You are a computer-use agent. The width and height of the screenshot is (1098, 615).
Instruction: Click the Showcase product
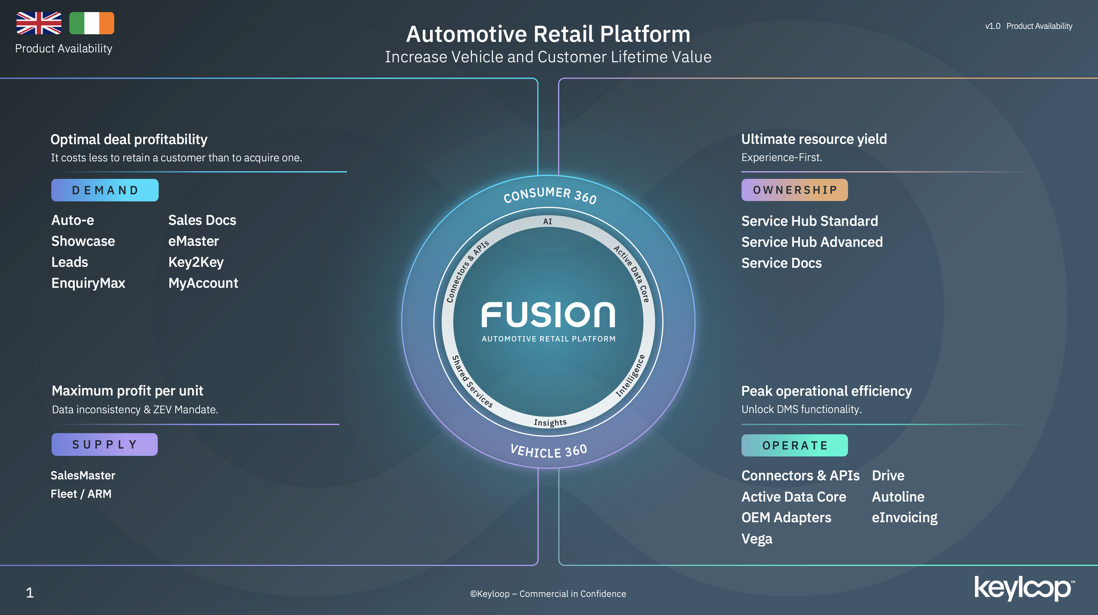[83, 241]
